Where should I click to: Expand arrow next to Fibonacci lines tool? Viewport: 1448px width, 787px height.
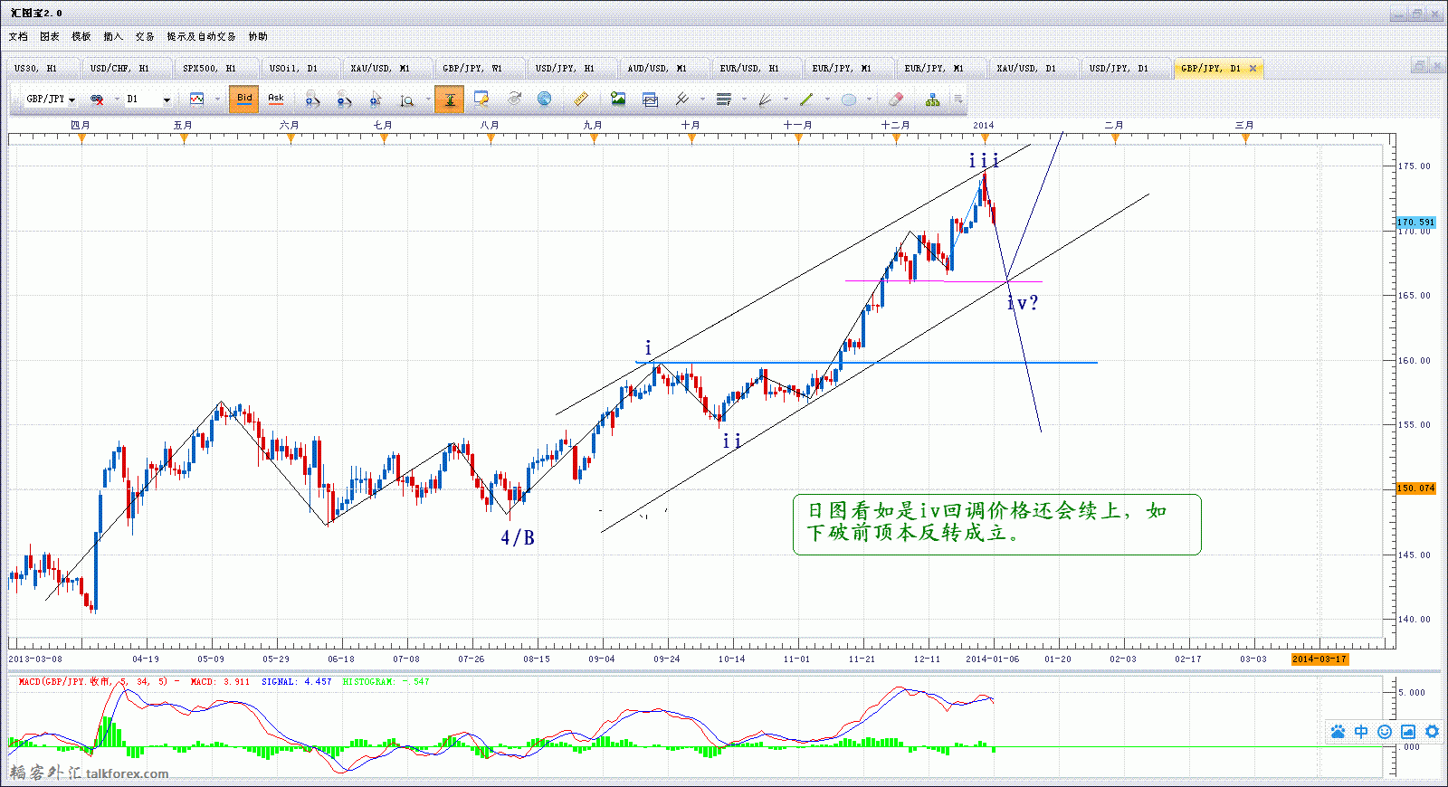pyautogui.click(x=744, y=100)
